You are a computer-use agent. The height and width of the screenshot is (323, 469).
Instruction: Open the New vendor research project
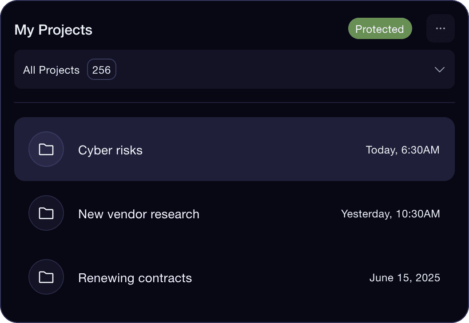coord(139,214)
